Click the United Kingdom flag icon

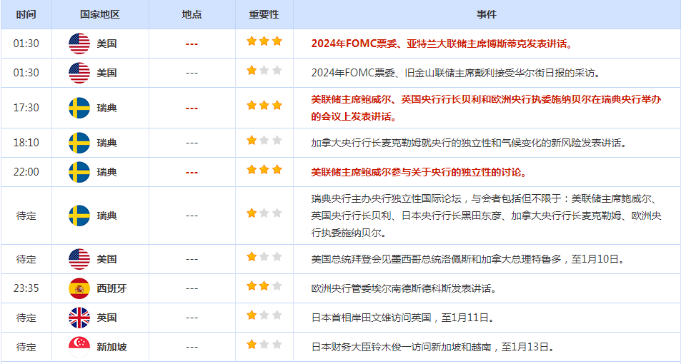coord(79,318)
